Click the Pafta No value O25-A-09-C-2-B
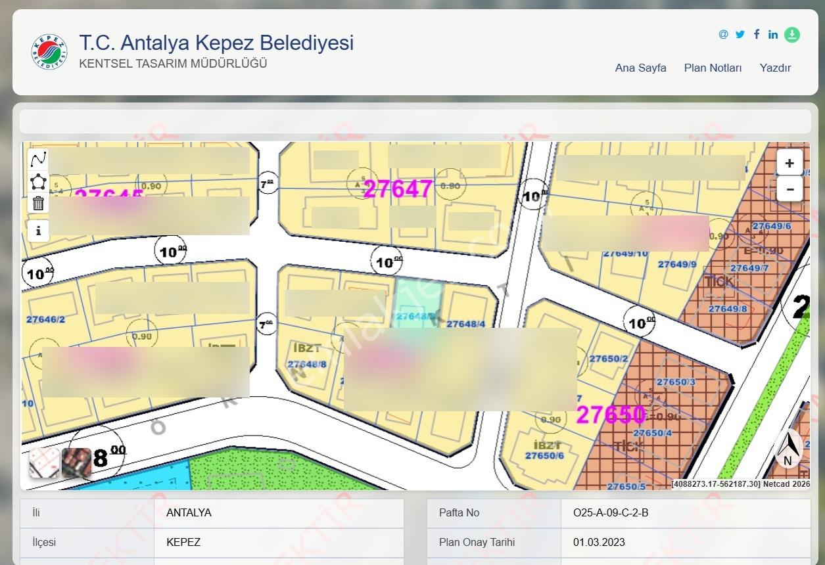Viewport: 825px width, 565px height. (686, 513)
